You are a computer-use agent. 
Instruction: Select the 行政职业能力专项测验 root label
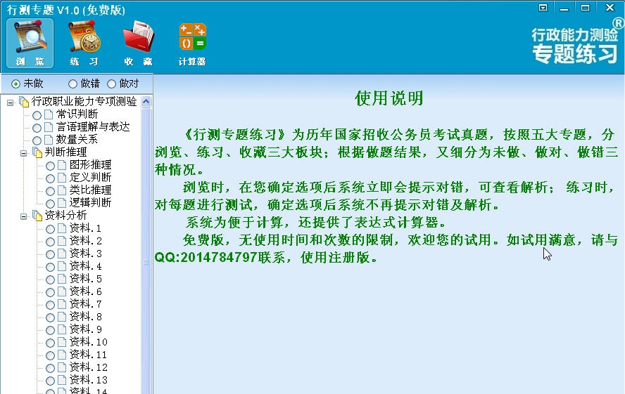(84, 102)
